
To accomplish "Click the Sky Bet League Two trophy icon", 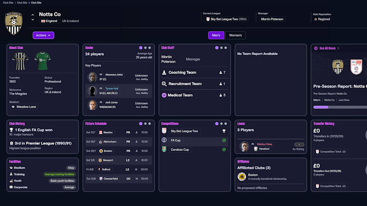I will point(224,131).
